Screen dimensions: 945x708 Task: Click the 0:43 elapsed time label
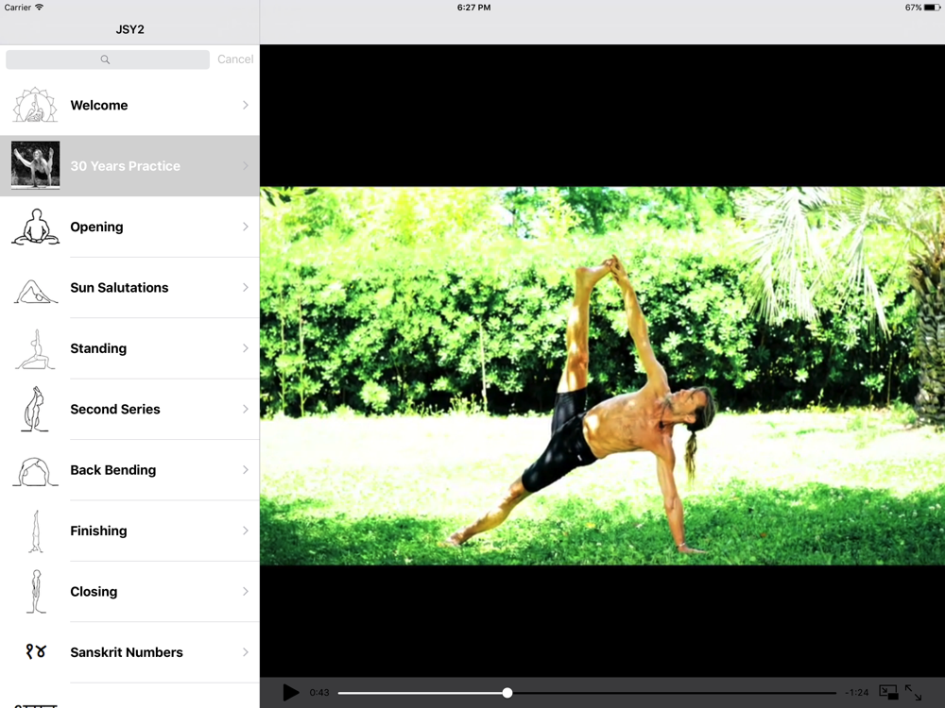(319, 692)
